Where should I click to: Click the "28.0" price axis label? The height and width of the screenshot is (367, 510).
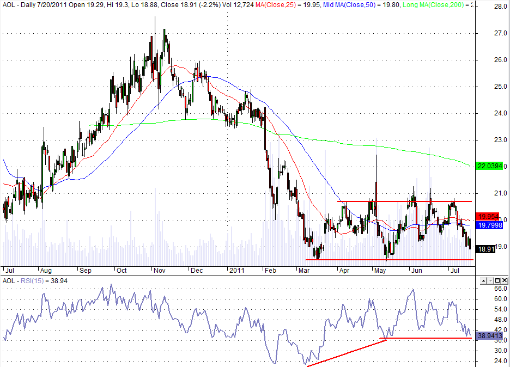(x=501, y=7)
